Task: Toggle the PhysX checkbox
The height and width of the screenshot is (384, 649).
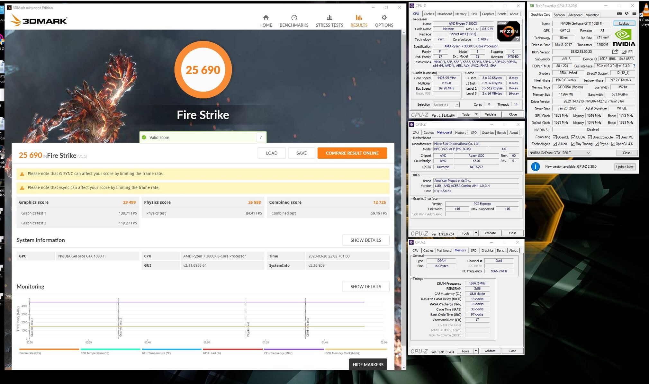Action: pyautogui.click(x=597, y=144)
